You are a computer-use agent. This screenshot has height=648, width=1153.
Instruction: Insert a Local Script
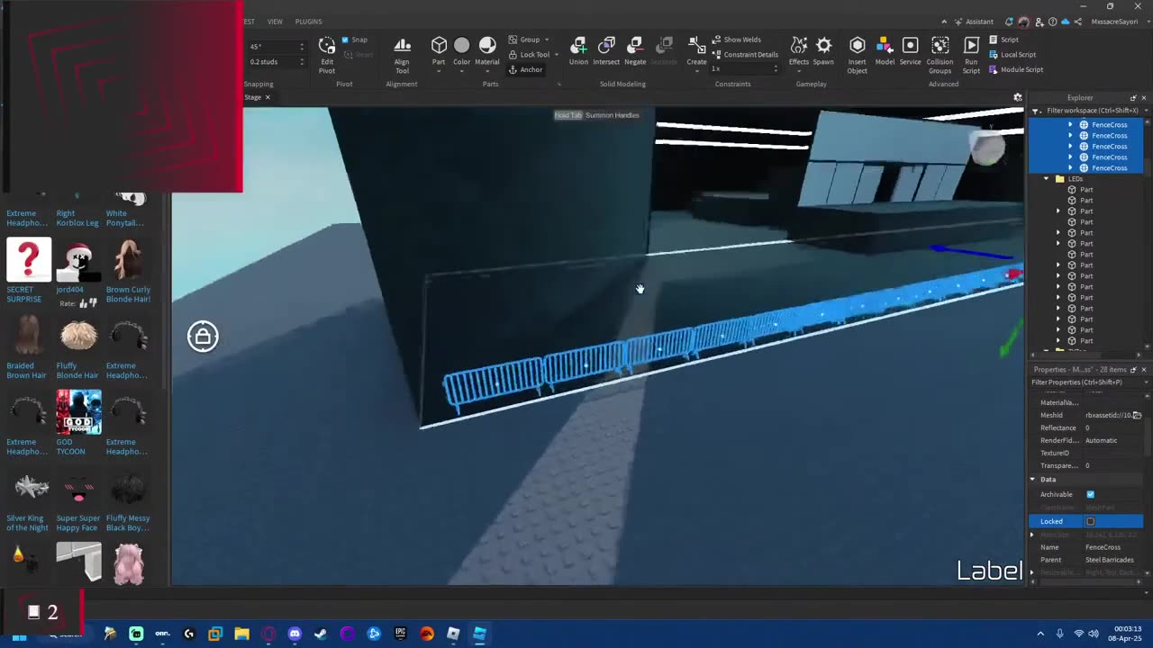point(1012,54)
